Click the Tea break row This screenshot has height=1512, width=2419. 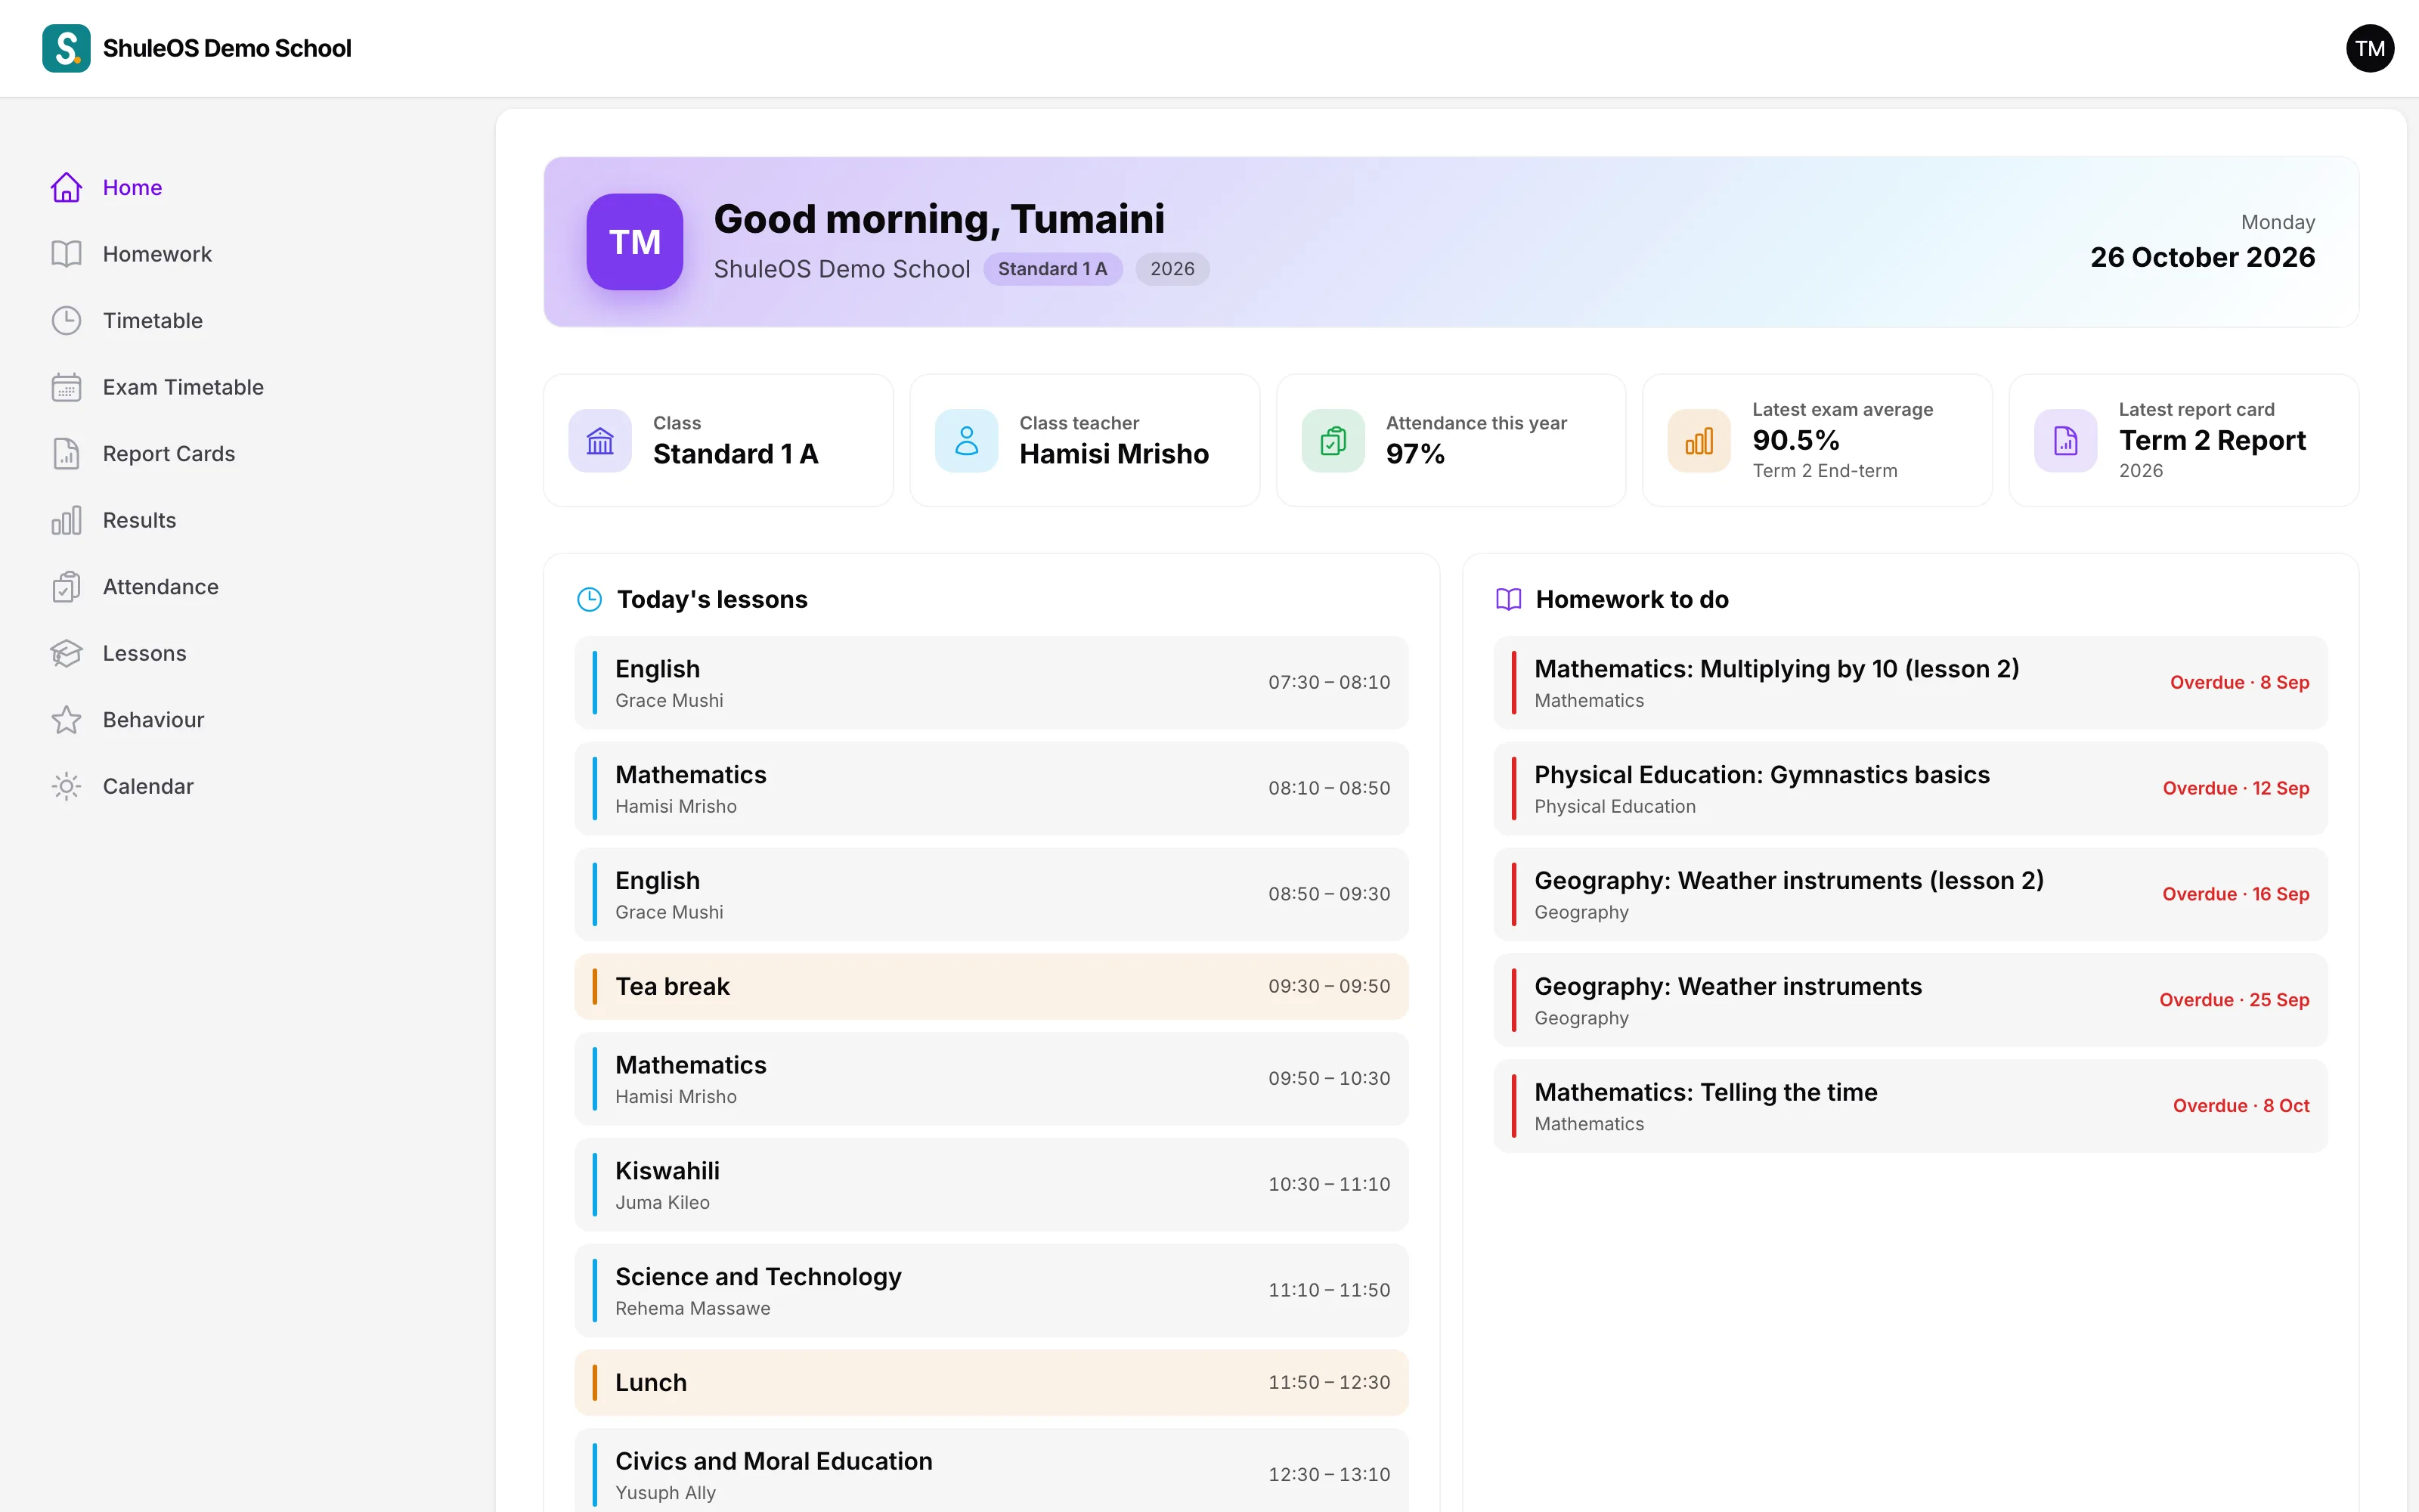992,987
